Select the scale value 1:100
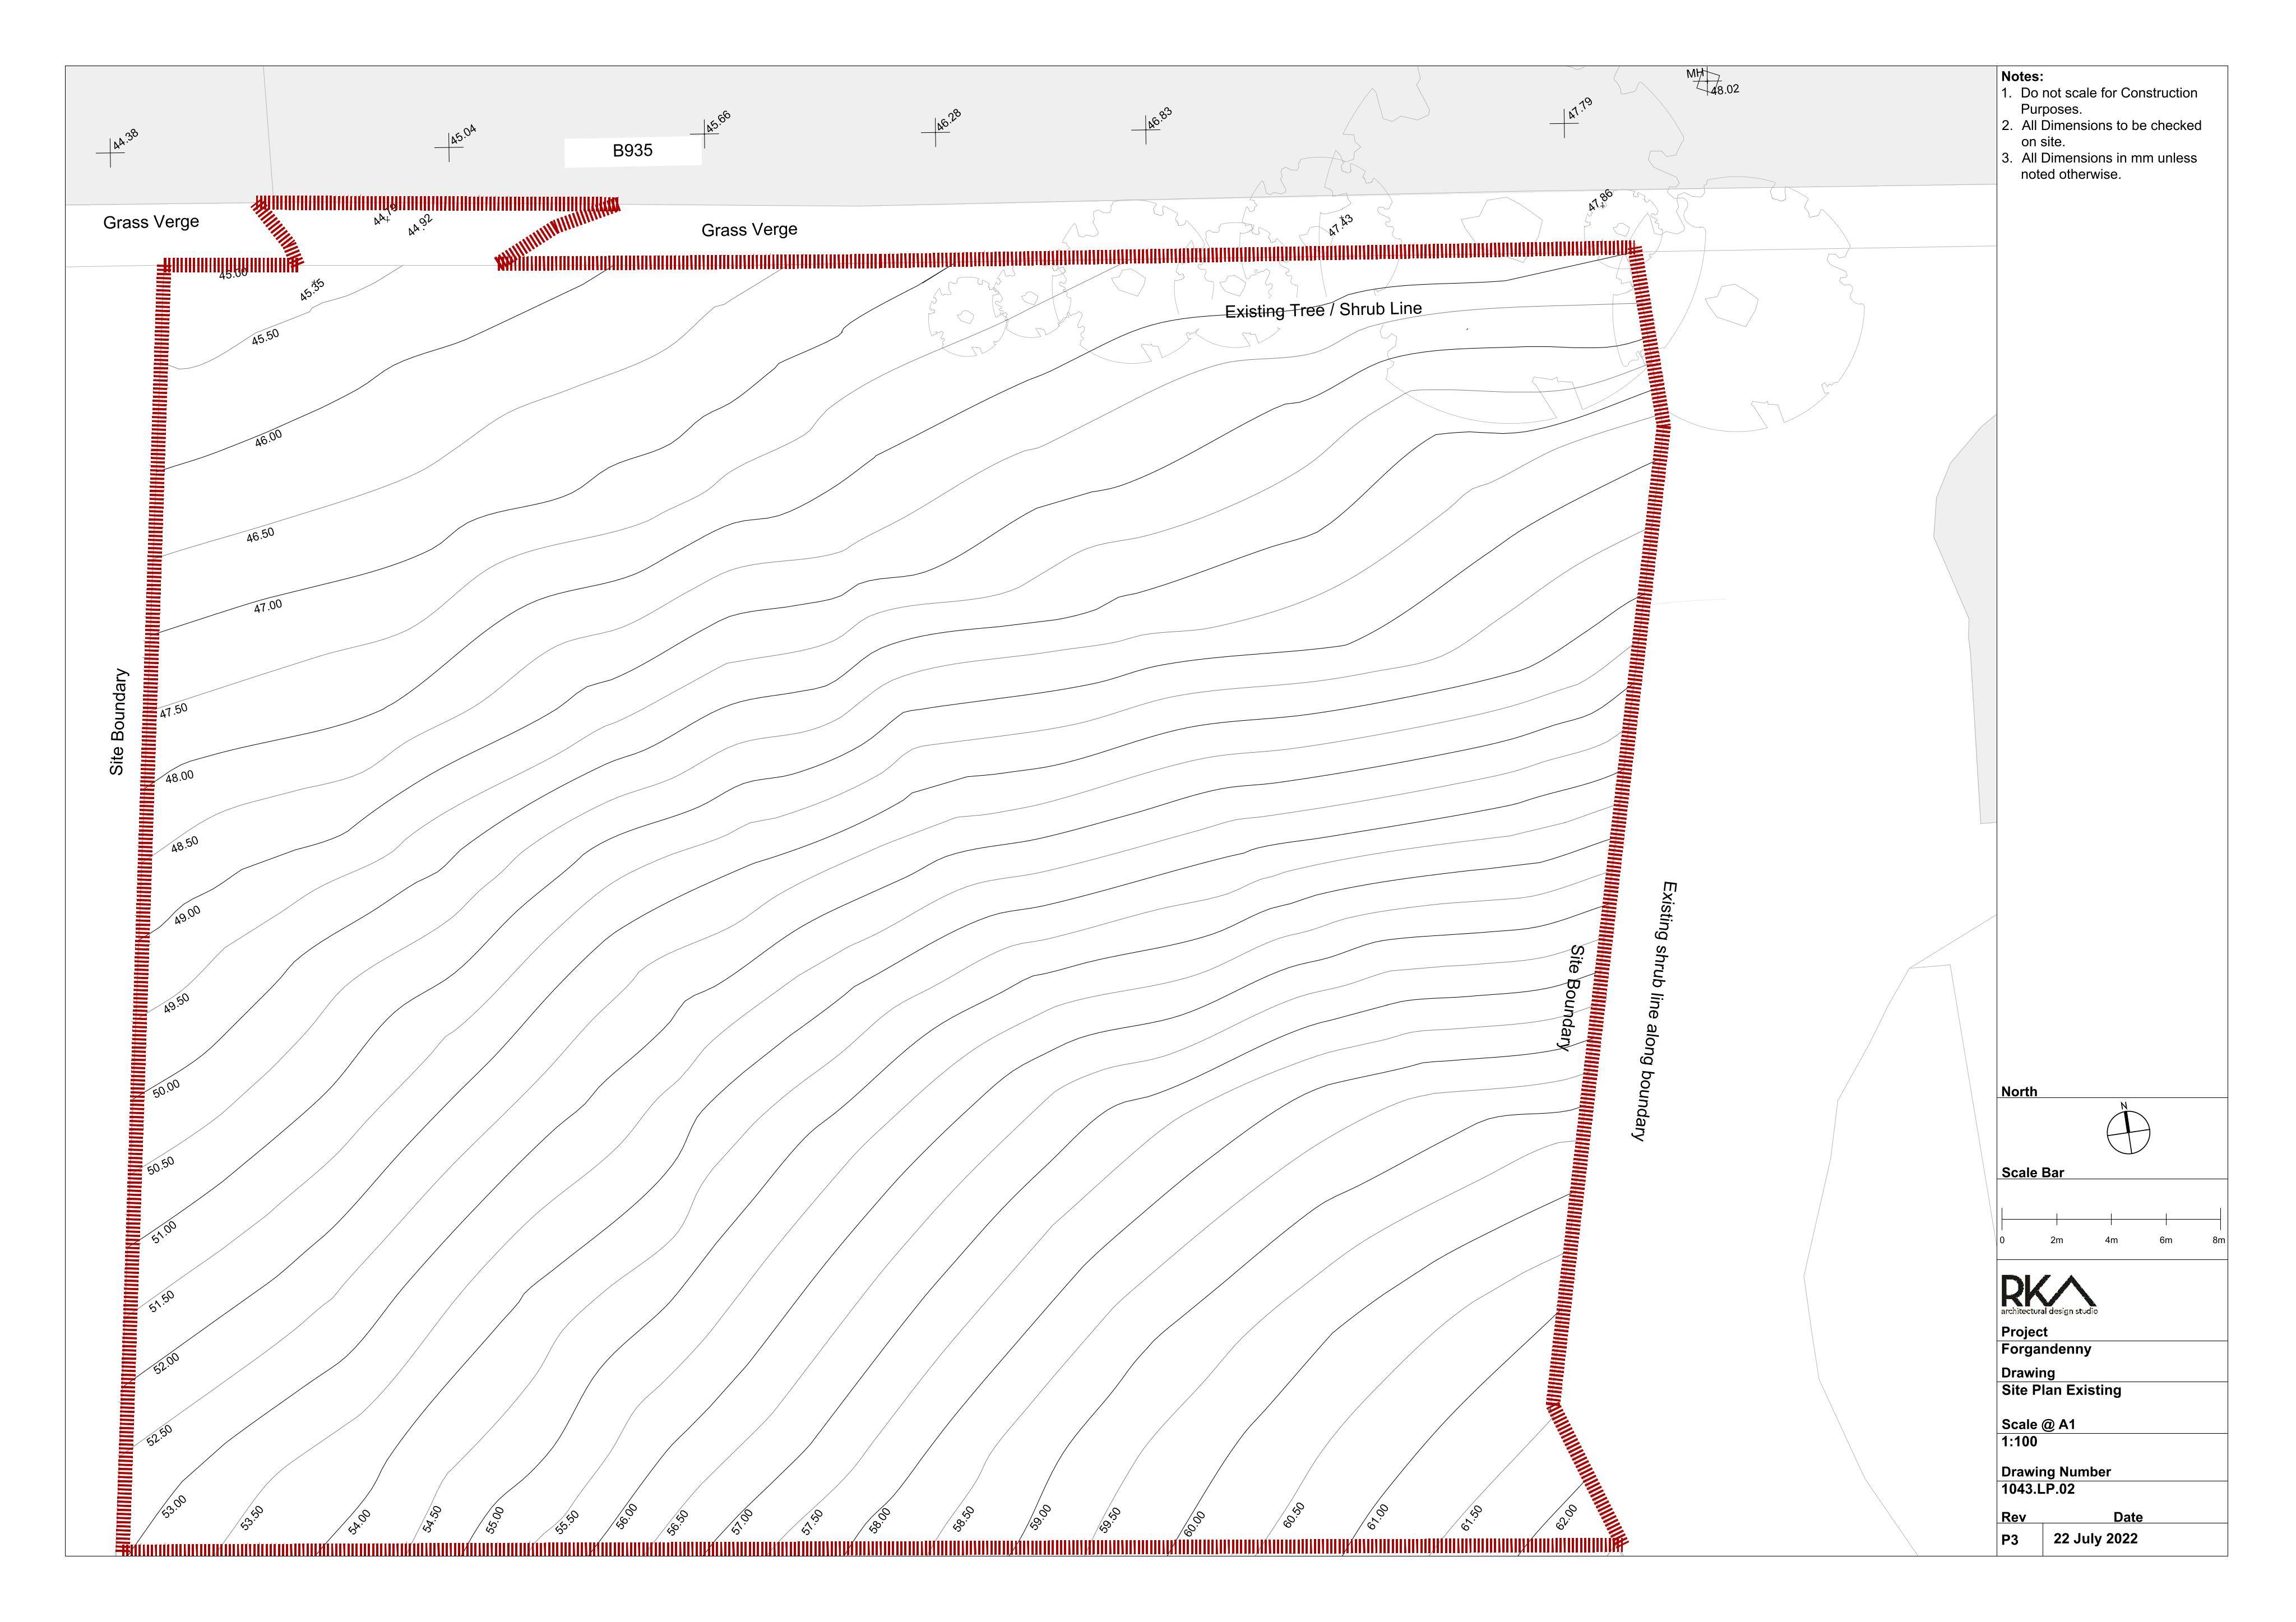Image resolution: width=2296 pixels, height=1622 pixels. pos(2019,1441)
